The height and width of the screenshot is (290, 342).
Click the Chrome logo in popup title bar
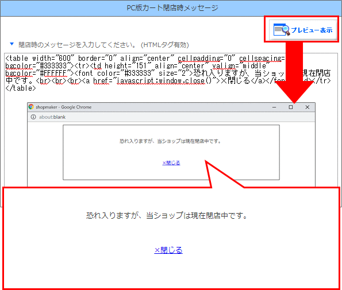pos(31,107)
